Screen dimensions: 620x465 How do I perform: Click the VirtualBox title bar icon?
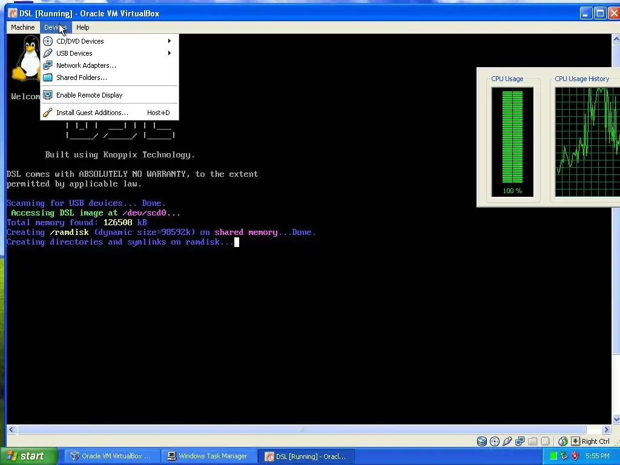click(13, 13)
